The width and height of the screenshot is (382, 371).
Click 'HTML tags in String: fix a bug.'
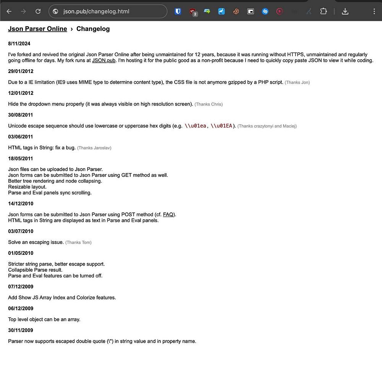42,147
